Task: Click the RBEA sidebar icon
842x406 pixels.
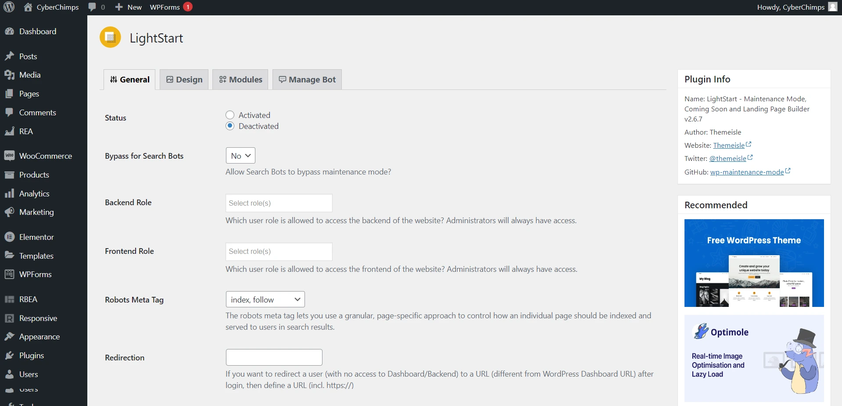Action: pos(10,299)
